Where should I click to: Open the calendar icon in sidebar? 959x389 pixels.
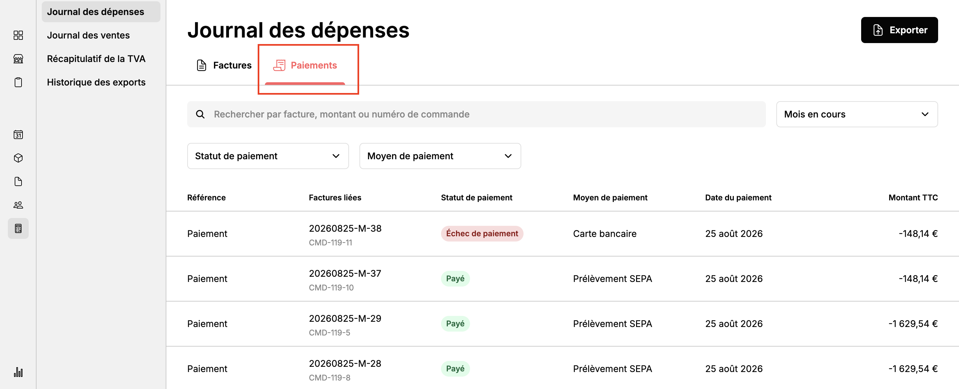(x=18, y=134)
